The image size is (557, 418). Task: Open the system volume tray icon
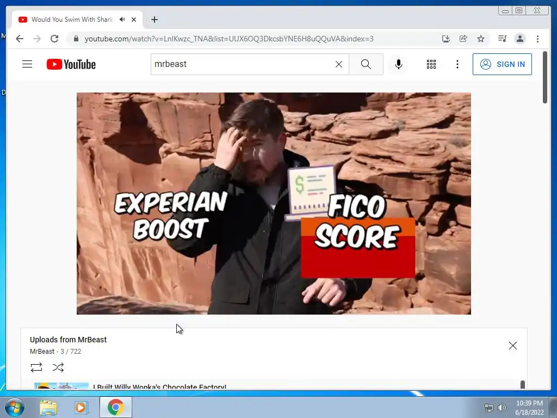502,408
